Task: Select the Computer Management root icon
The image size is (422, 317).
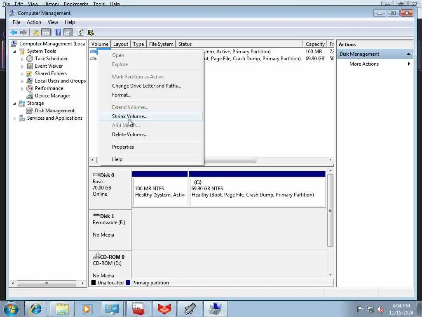Action: point(14,44)
